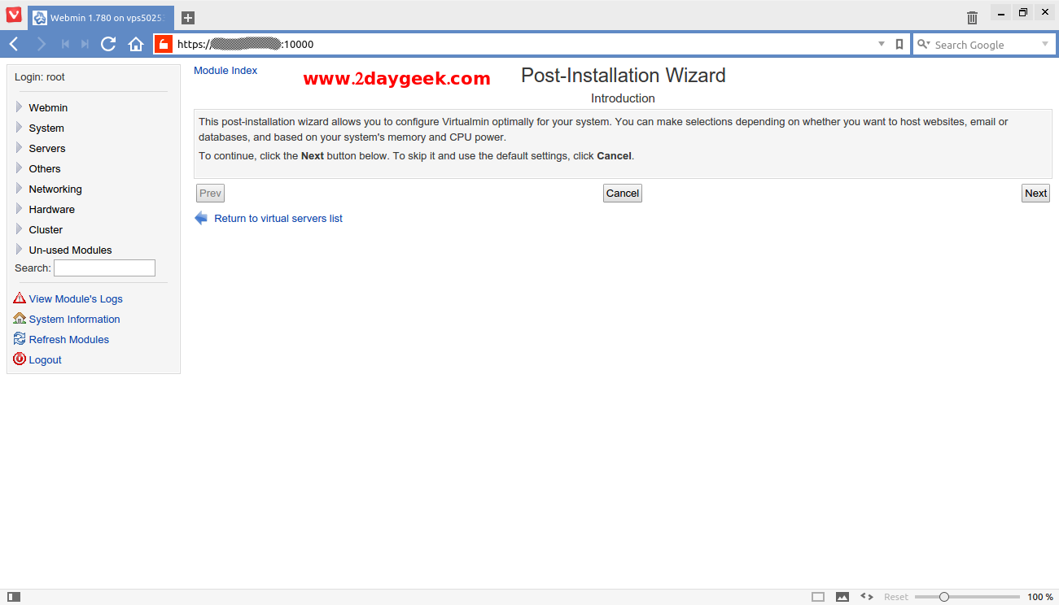
Task: Toggle the side panel icon in status bar
Action: point(14,597)
